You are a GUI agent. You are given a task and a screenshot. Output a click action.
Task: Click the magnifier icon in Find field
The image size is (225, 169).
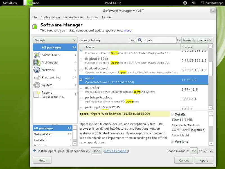140,40
